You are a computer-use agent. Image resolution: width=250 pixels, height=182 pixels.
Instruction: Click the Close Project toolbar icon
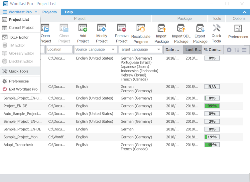pos(64,28)
